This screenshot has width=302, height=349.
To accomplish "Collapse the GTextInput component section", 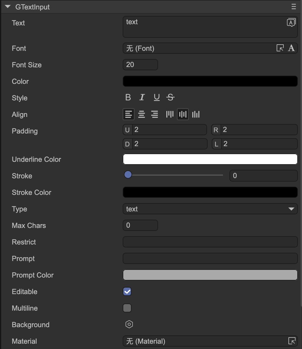I will tap(8, 7).
